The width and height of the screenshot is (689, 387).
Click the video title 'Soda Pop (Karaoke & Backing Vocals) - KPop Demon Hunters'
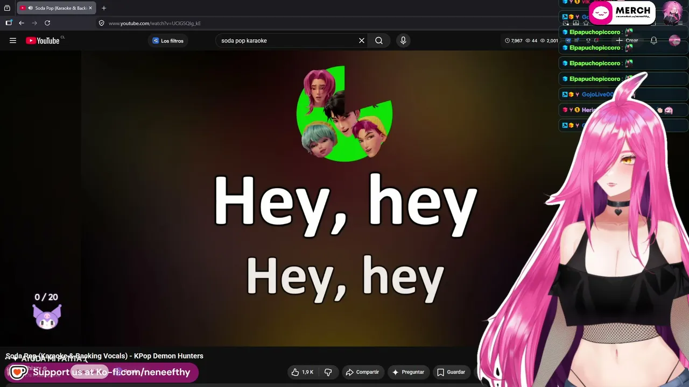coord(104,356)
